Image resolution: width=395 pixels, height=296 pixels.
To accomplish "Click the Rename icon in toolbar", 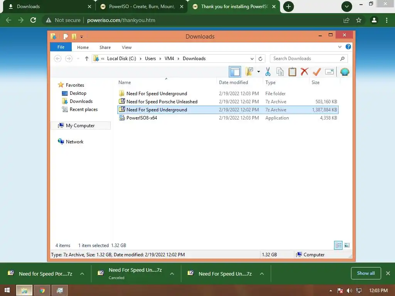I will coord(329,72).
